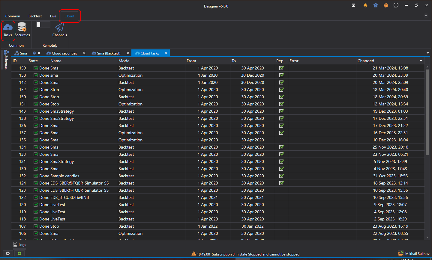
Task: Sort table by Error column header
Action: point(322,61)
